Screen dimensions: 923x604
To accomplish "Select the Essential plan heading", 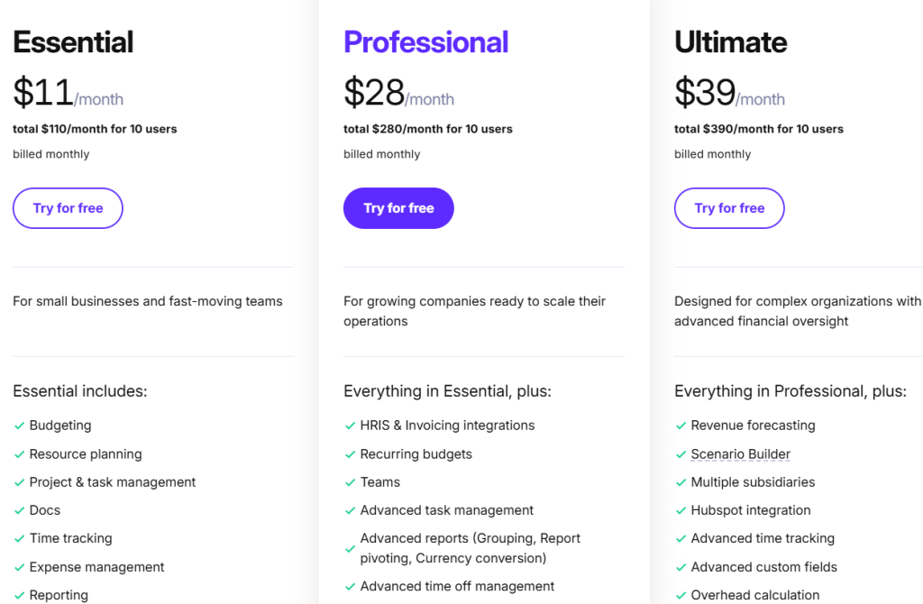I will [73, 42].
